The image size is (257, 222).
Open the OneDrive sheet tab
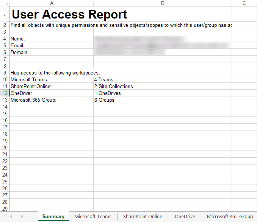[x=185, y=216]
